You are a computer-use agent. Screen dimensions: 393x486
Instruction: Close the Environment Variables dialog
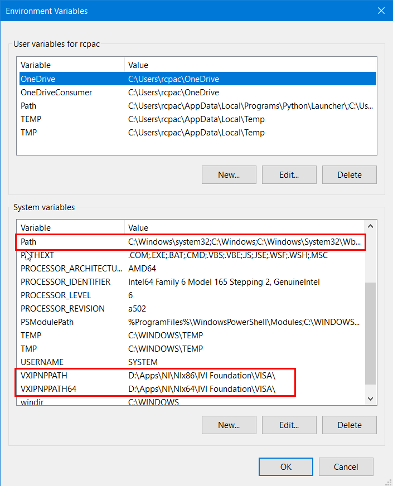(x=381, y=11)
